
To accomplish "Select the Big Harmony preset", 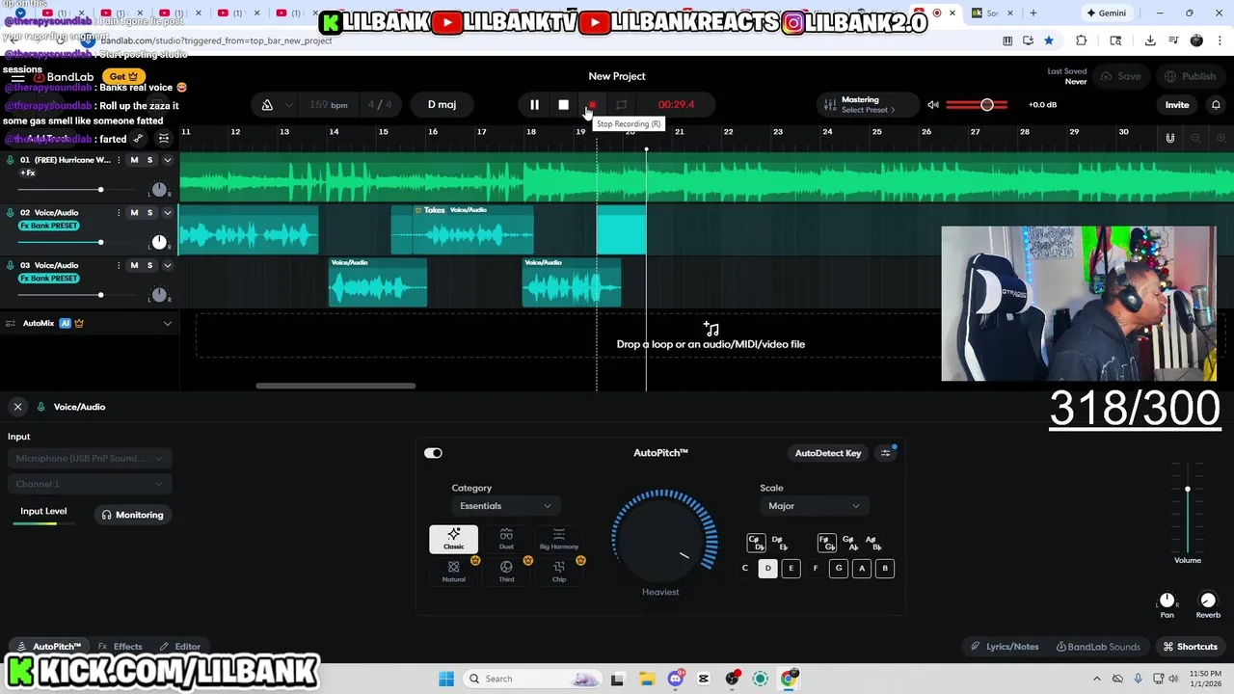I will pyautogui.click(x=559, y=540).
